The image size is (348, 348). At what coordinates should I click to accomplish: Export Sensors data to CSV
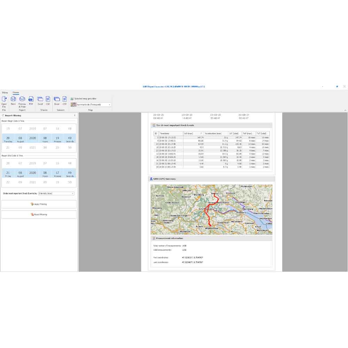(65, 100)
